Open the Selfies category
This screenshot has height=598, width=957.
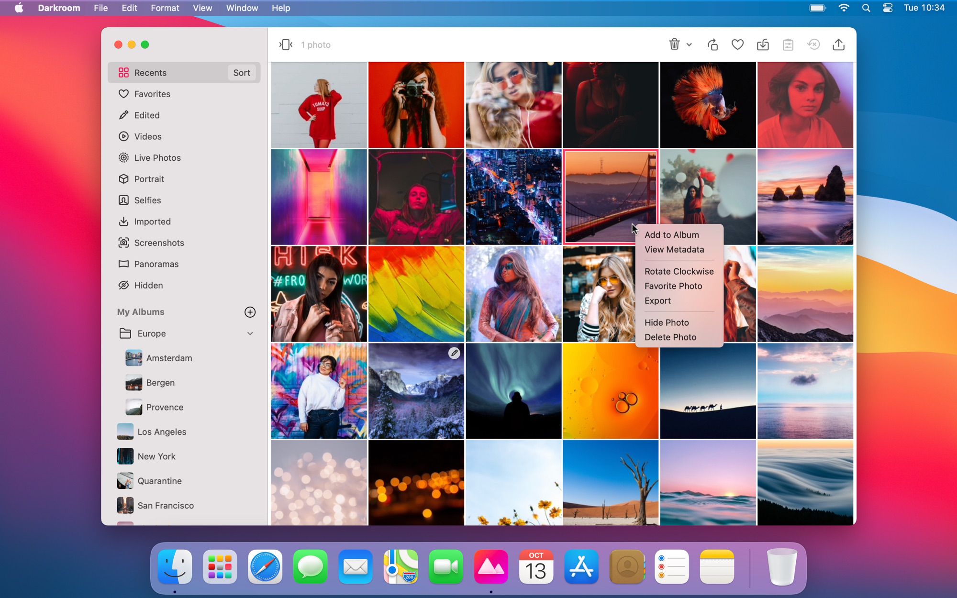[147, 200]
